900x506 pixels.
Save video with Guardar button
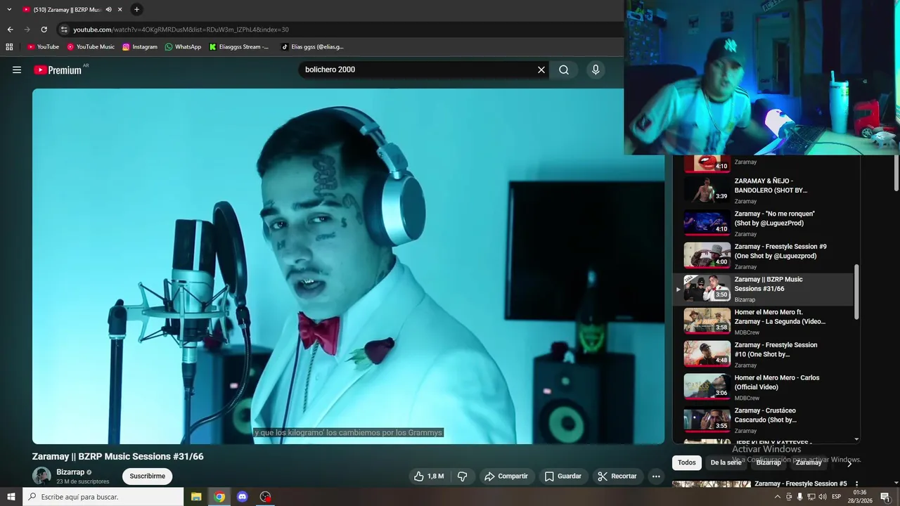(x=563, y=476)
